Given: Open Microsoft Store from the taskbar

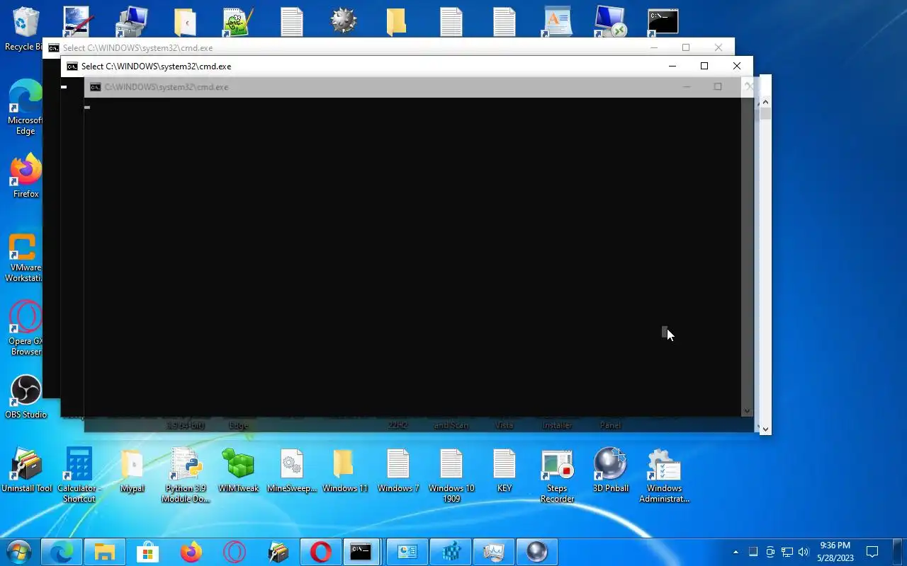Looking at the screenshot, I should 148,552.
